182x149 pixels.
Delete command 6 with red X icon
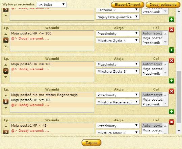(x=172, y=30)
